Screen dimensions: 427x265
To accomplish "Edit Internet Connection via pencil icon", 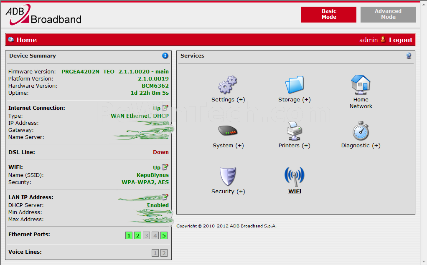I will pyautogui.click(x=165, y=108).
